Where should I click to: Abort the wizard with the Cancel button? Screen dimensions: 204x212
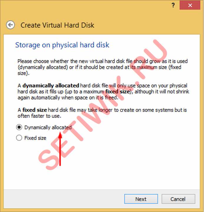tap(178, 199)
